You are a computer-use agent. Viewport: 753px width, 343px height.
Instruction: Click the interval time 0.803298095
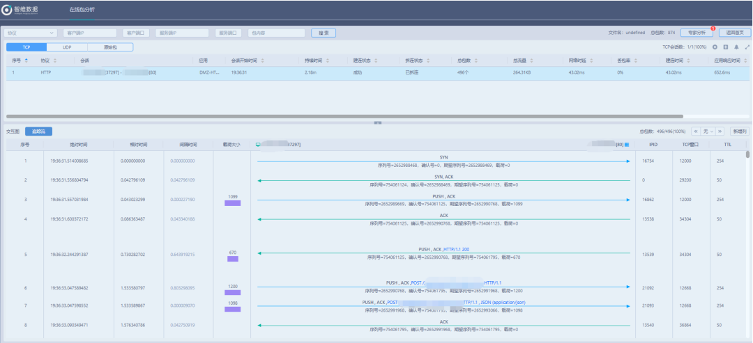pyautogui.click(x=183, y=288)
